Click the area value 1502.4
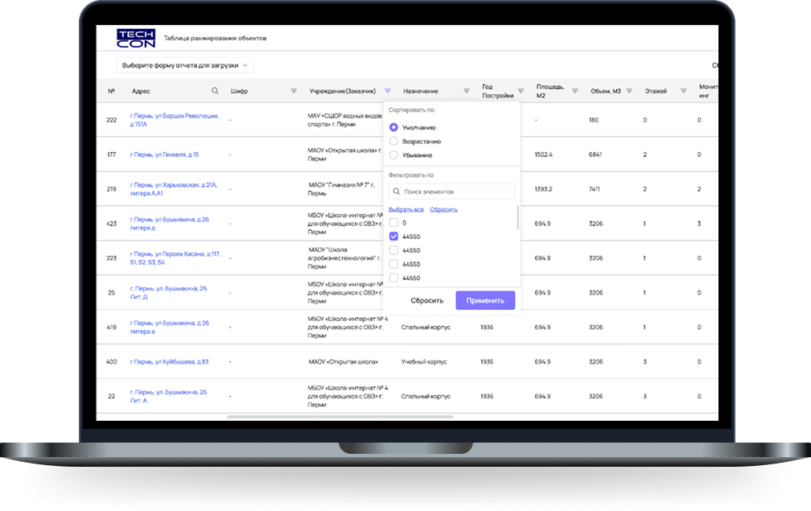Viewport: 811px width, 511px height. click(x=544, y=155)
